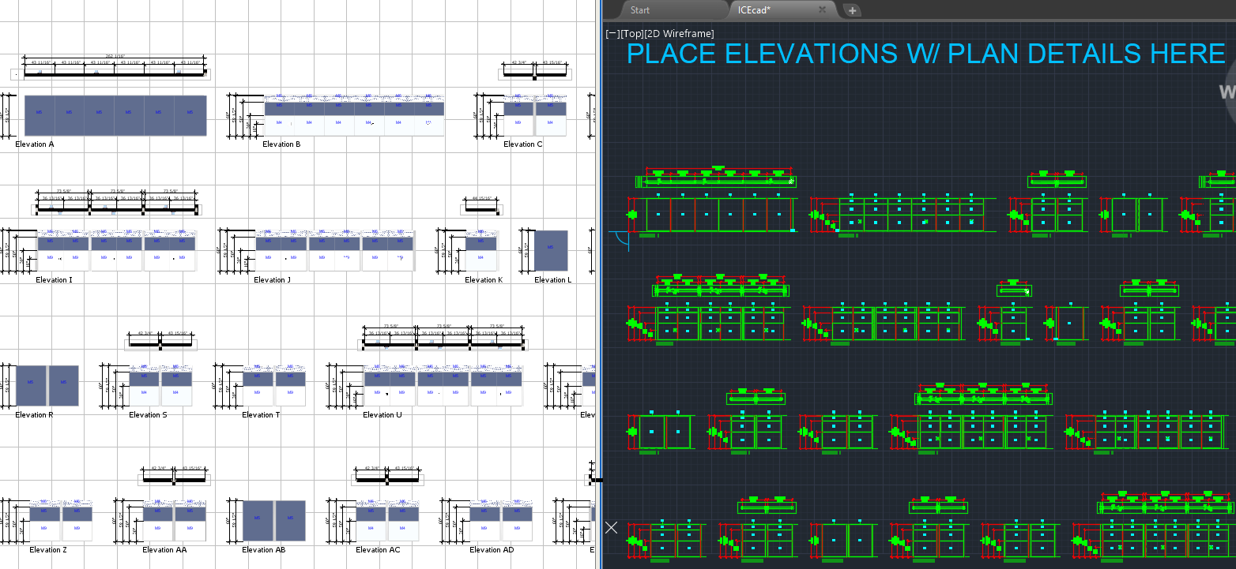The image size is (1236, 569).
Task: Select the Elevation J panel drawing
Action: tap(335, 250)
